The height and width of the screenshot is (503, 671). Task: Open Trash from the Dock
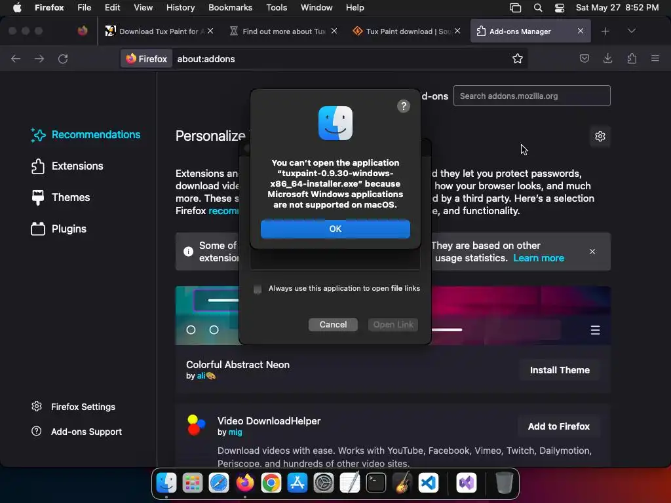coord(504,483)
